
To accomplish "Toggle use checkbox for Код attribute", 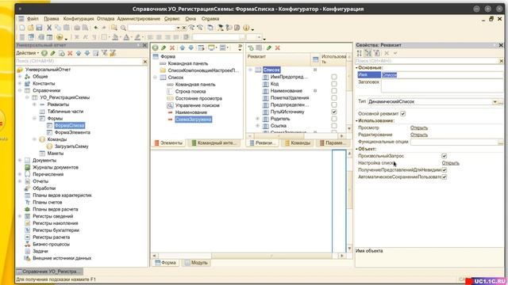I will click(x=334, y=84).
